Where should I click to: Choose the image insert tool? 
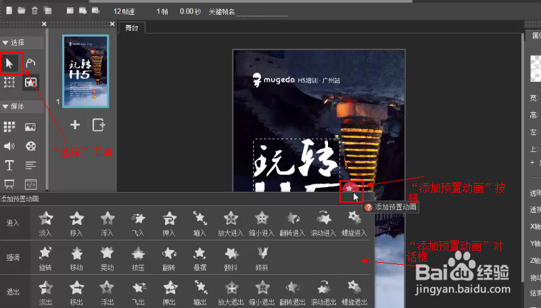(x=30, y=127)
